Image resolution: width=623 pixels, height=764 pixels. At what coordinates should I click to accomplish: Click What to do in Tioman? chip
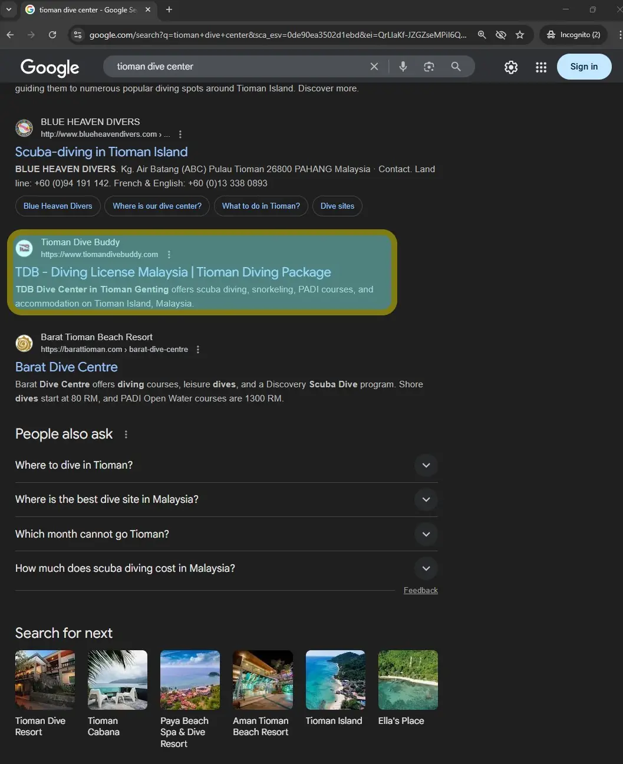pyautogui.click(x=261, y=206)
